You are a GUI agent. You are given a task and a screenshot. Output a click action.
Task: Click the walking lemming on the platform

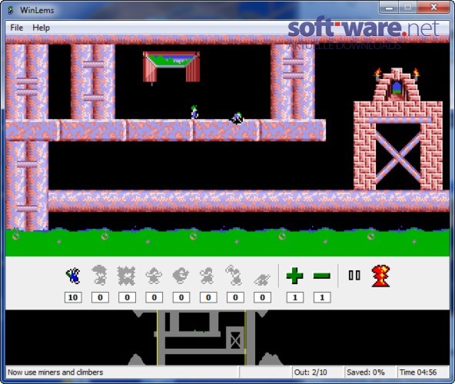pos(194,113)
